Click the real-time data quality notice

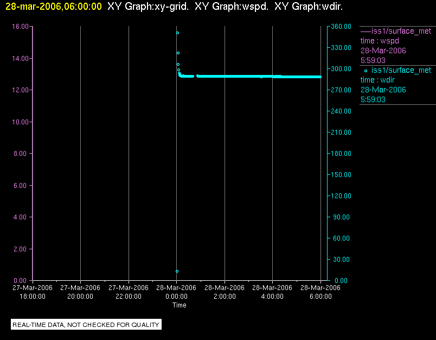point(86,325)
